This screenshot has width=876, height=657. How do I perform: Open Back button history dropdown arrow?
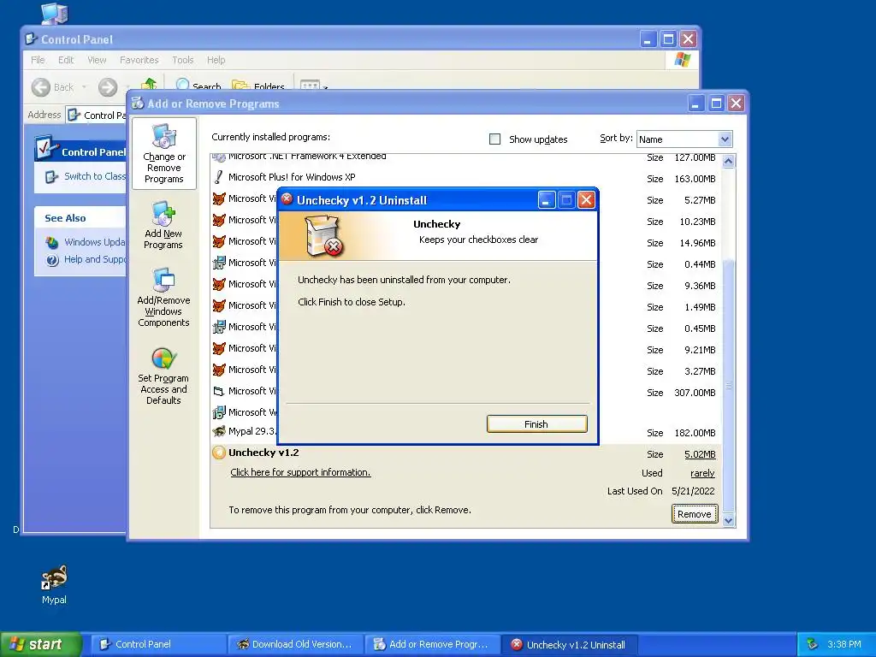pos(85,87)
